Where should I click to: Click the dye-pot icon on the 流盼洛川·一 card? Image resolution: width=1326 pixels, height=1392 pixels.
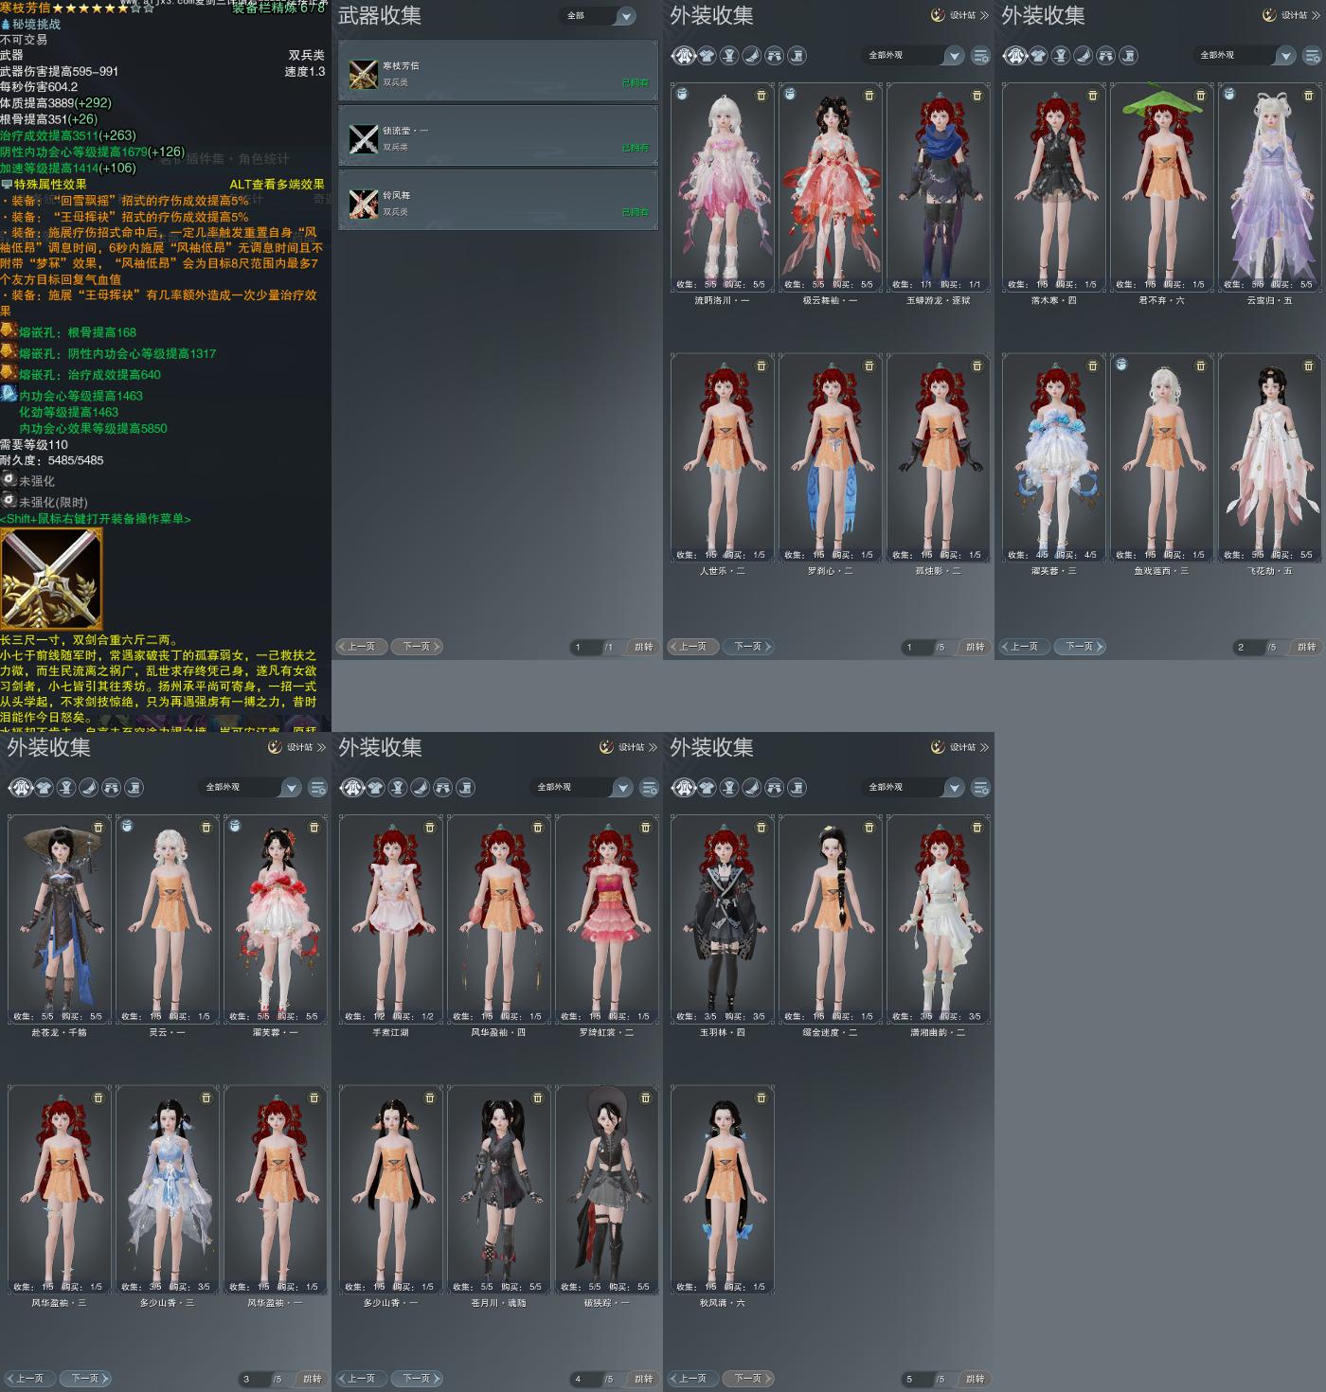682,95
